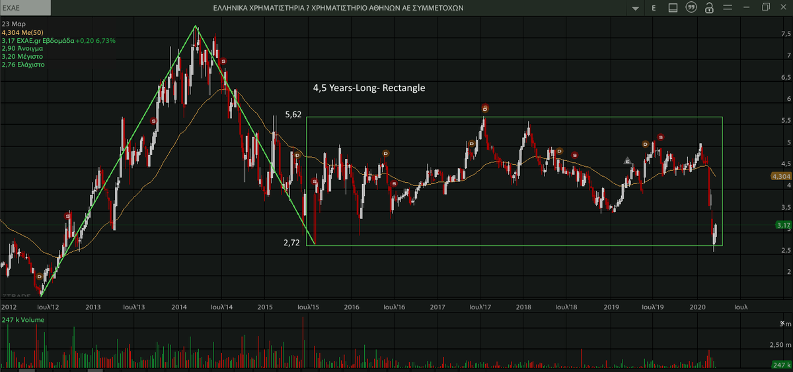Select the D marker just before mid-2019
This screenshot has height=372, width=793.
[646, 143]
